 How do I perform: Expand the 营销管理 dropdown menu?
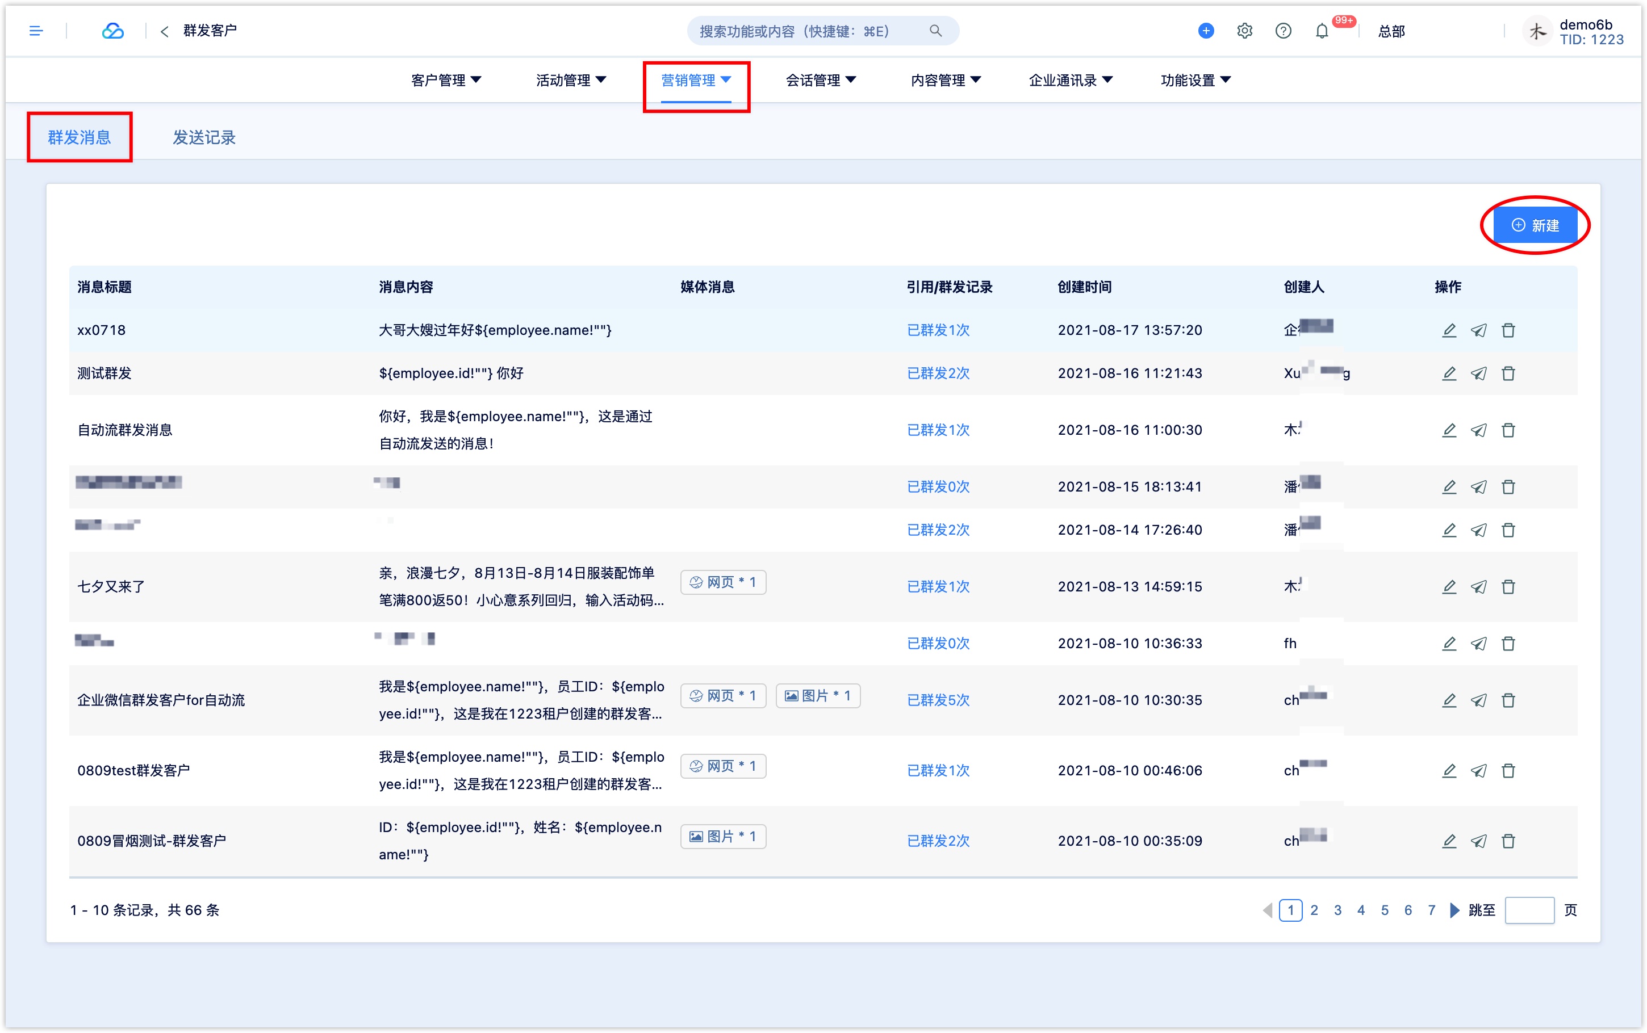click(696, 80)
